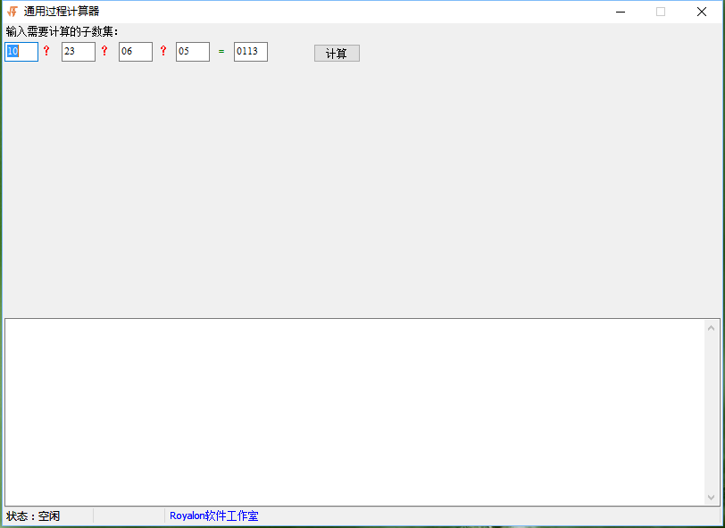
Task: Minimize the 通用过程计算器 window
Action: point(620,12)
